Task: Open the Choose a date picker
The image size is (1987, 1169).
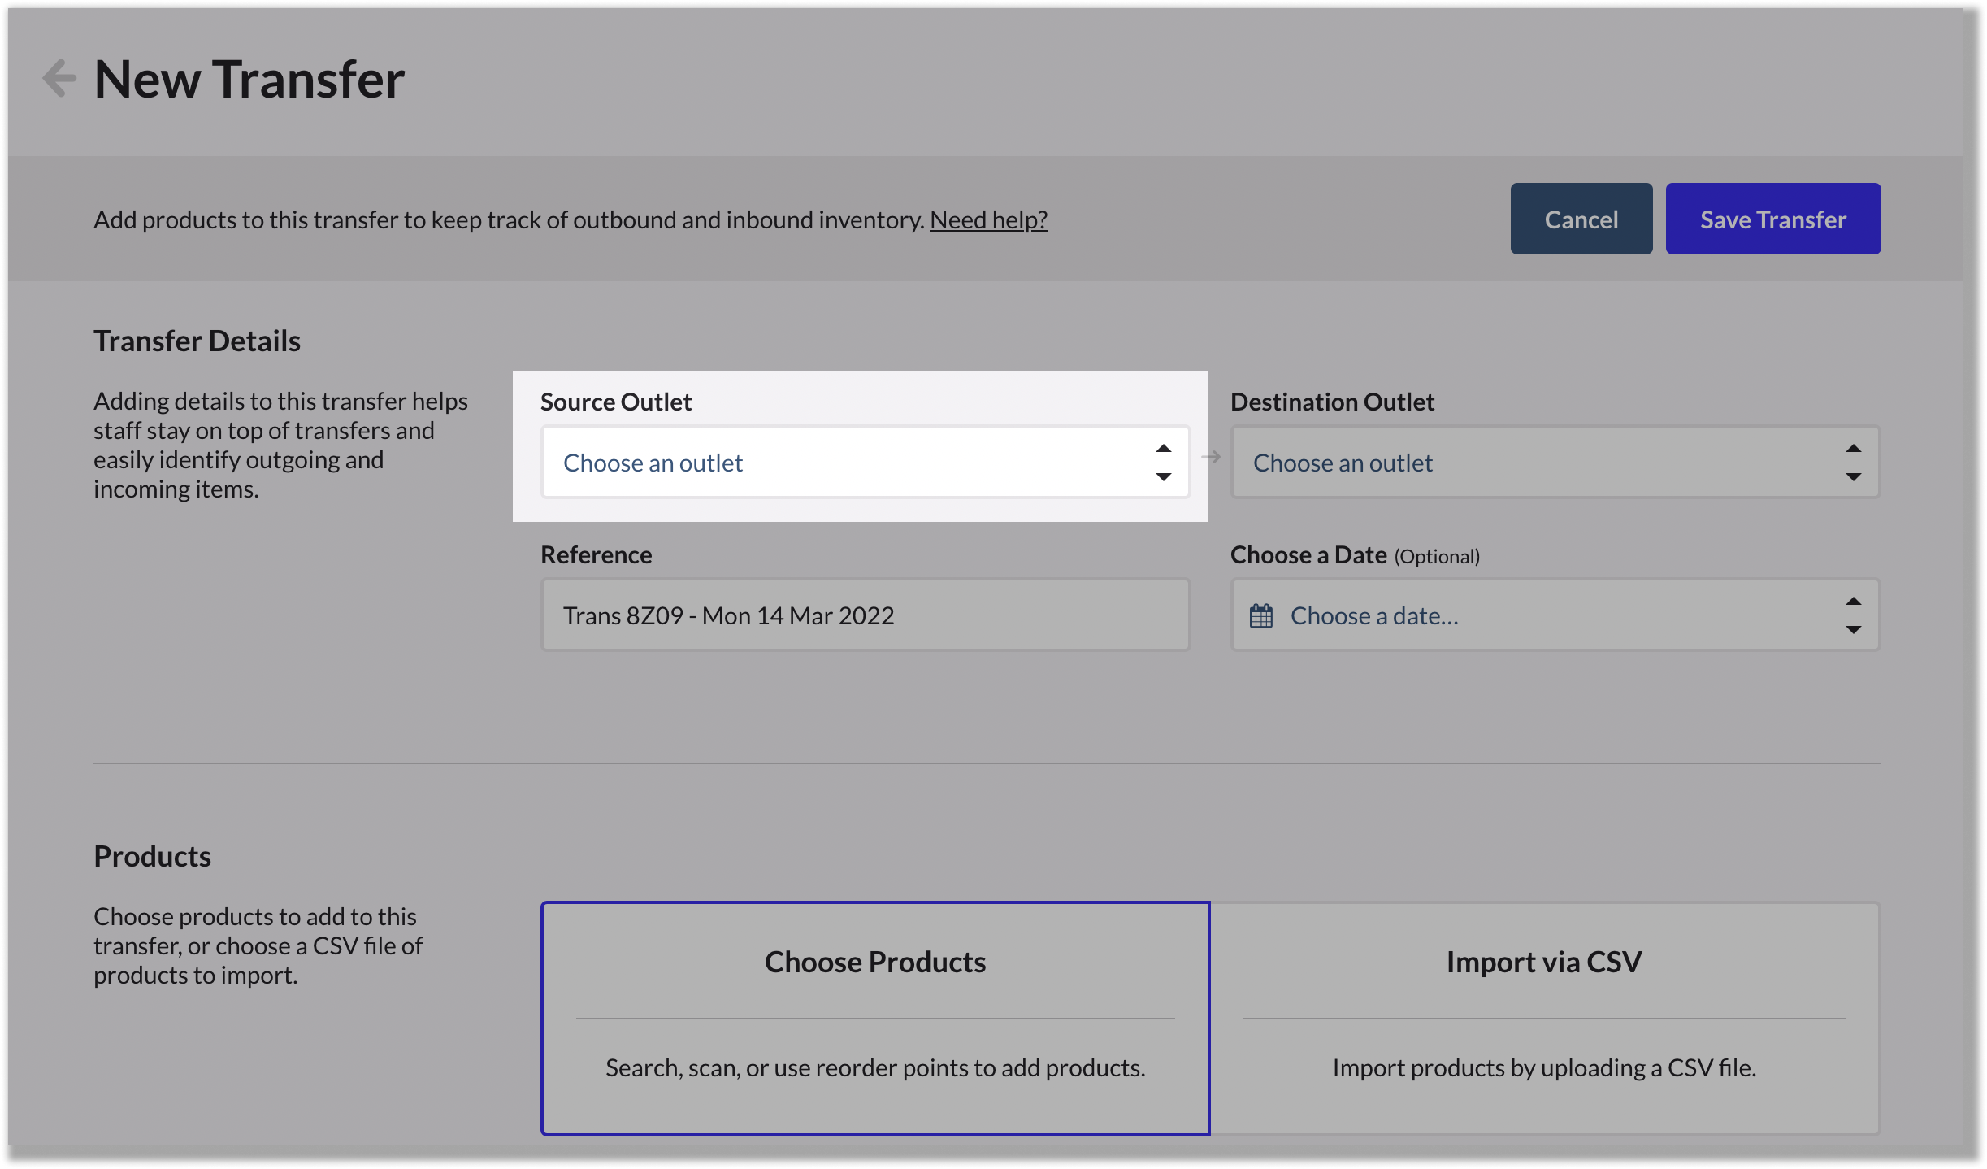Action: [1554, 615]
